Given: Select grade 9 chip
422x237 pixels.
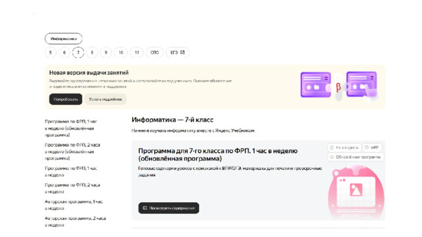Looking at the screenshot, I should coord(105,53).
